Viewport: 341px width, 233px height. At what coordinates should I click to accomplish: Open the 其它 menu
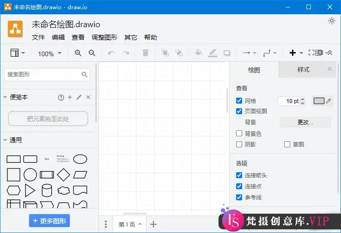[131, 37]
